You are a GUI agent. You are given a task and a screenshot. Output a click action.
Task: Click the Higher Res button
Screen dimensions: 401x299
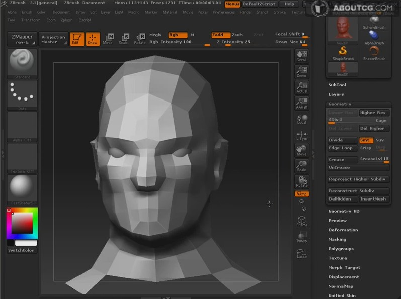[x=374, y=113]
